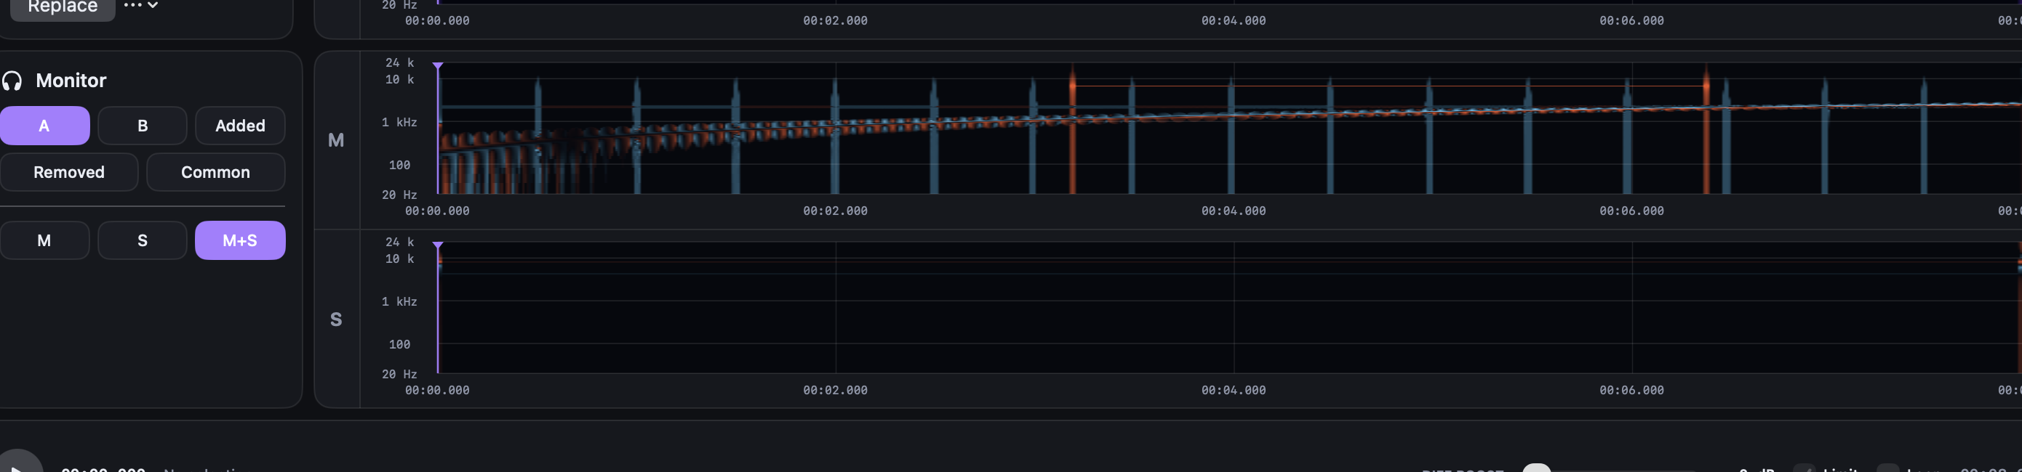Screen dimensions: 2022x472
Task: Click 00:02.000 on the M lane time axis
Action: pos(835,211)
